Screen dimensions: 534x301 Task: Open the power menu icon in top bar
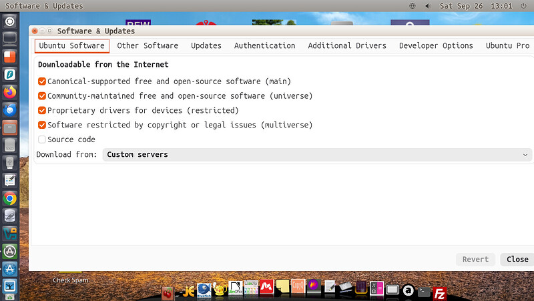pyautogui.click(x=523, y=6)
